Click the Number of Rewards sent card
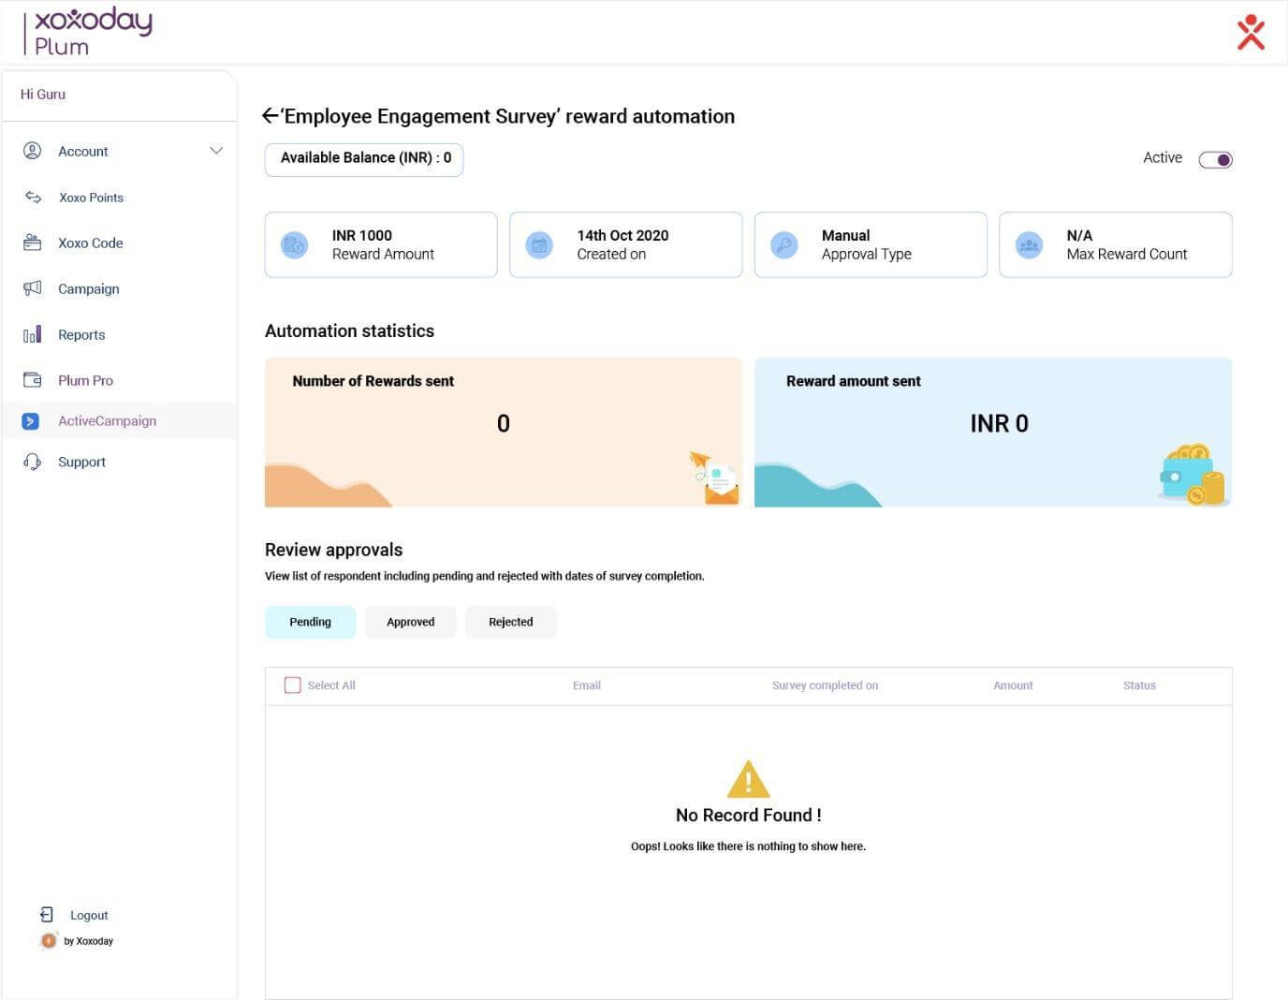The height and width of the screenshot is (1000, 1288). point(503,432)
